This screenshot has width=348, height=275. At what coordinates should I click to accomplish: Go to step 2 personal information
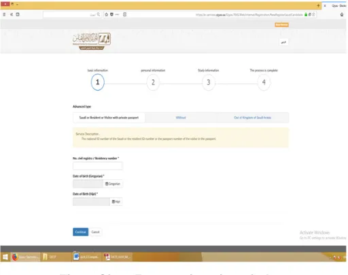tap(153, 82)
